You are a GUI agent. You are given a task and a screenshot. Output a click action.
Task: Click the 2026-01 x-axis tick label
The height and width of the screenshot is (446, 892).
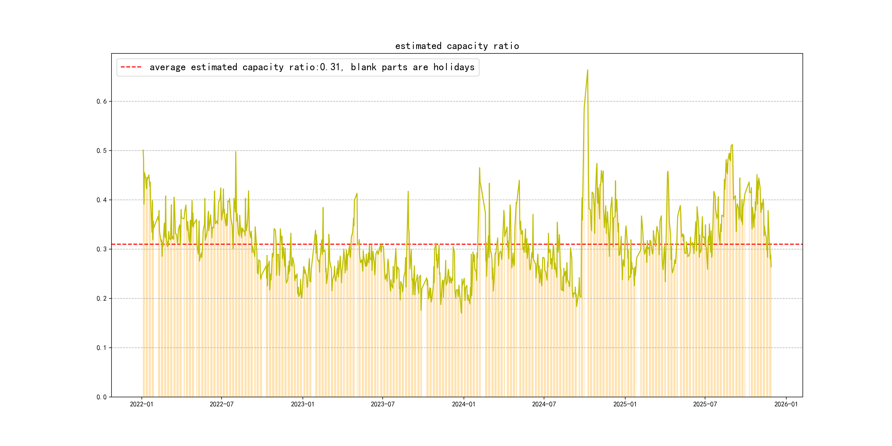click(x=786, y=404)
